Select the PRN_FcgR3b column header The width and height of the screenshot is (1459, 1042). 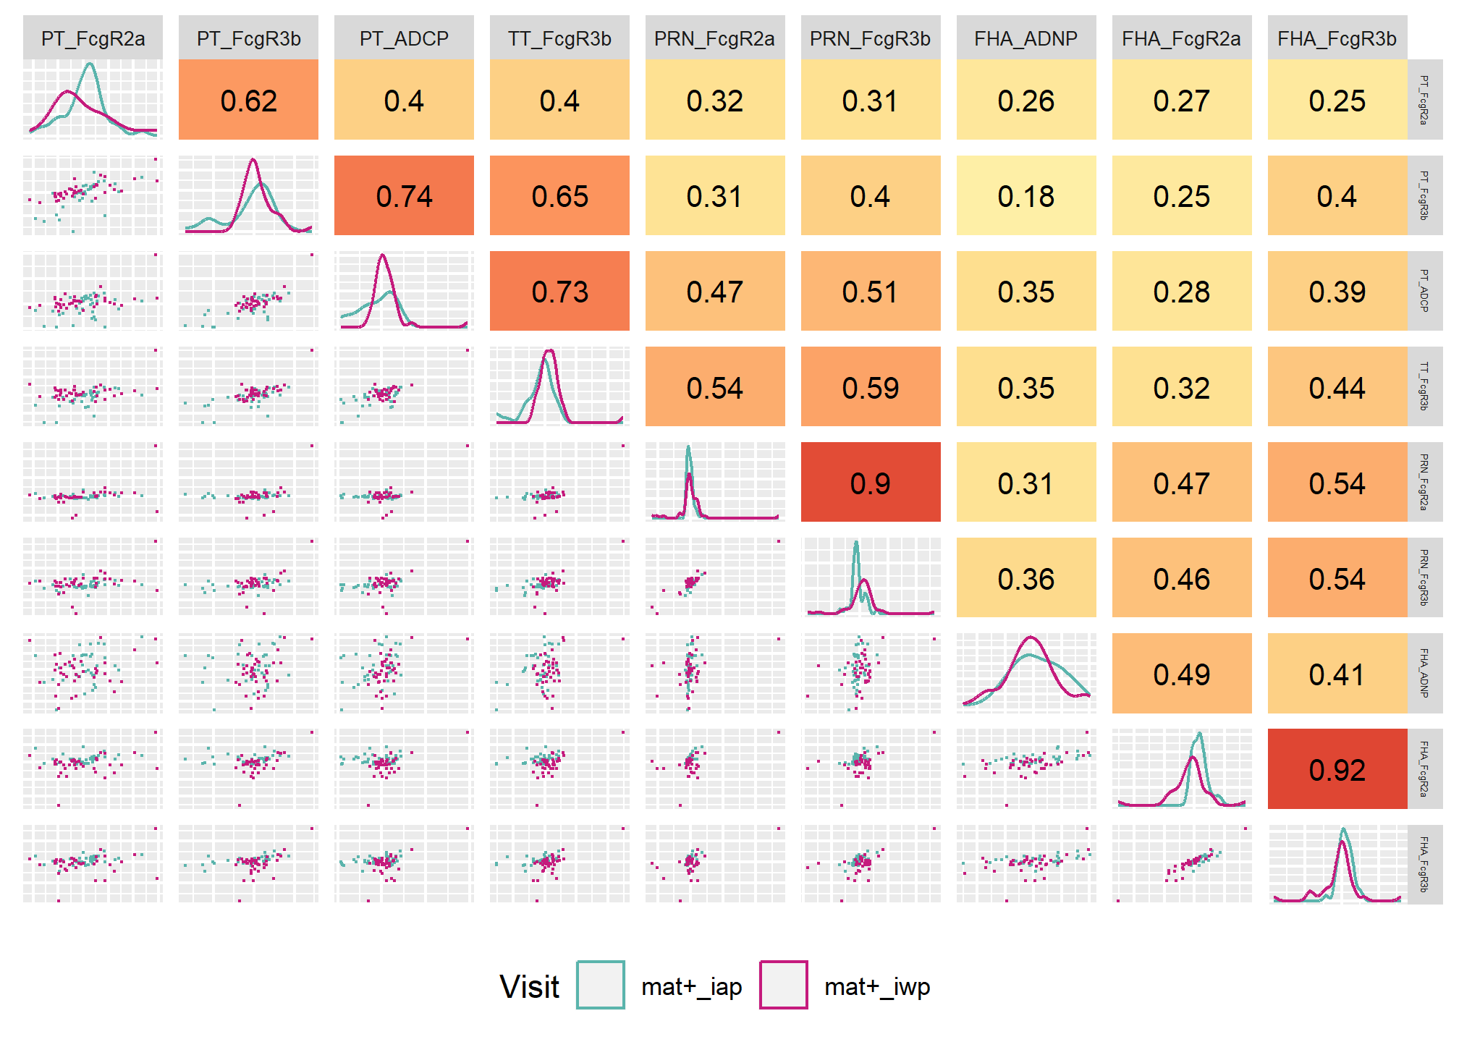pos(871,38)
